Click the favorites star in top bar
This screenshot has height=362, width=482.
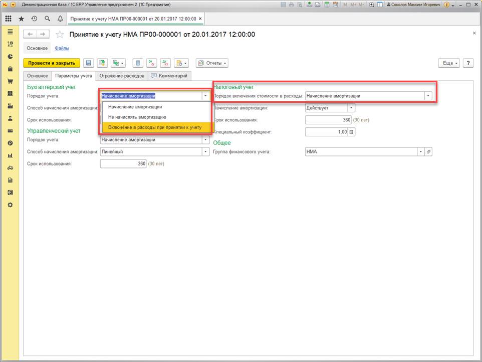tap(21, 19)
